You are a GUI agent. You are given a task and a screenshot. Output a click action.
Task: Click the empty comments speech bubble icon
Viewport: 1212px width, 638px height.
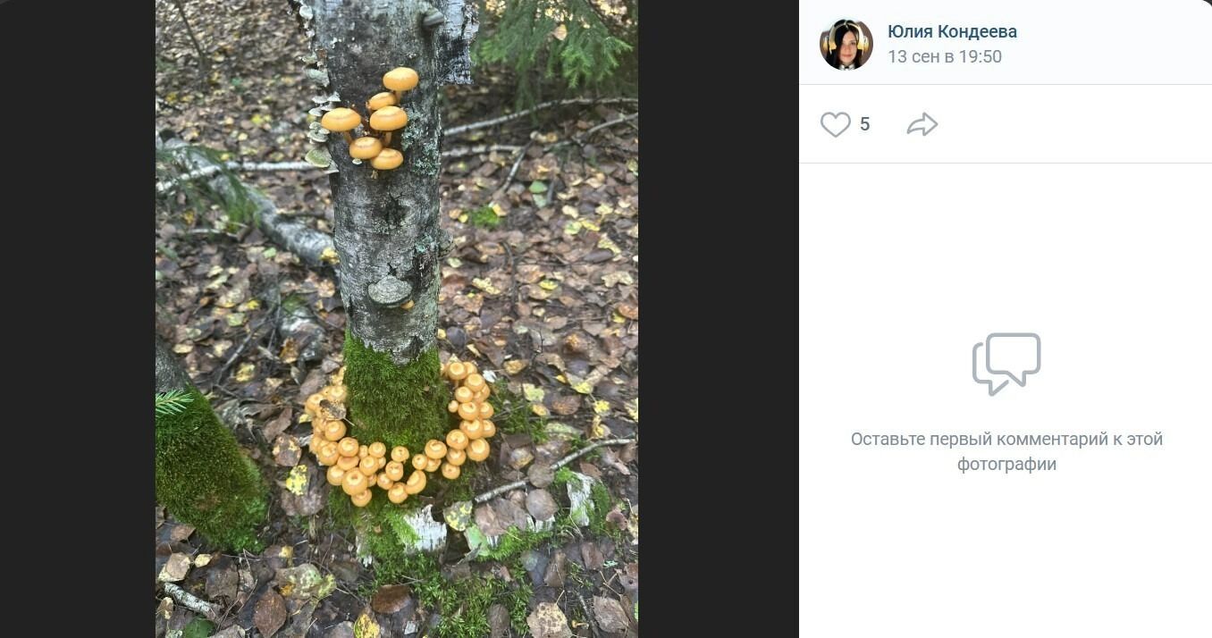1006,363
